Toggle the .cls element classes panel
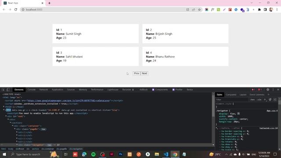The image size is (281, 158). tap(259, 100)
